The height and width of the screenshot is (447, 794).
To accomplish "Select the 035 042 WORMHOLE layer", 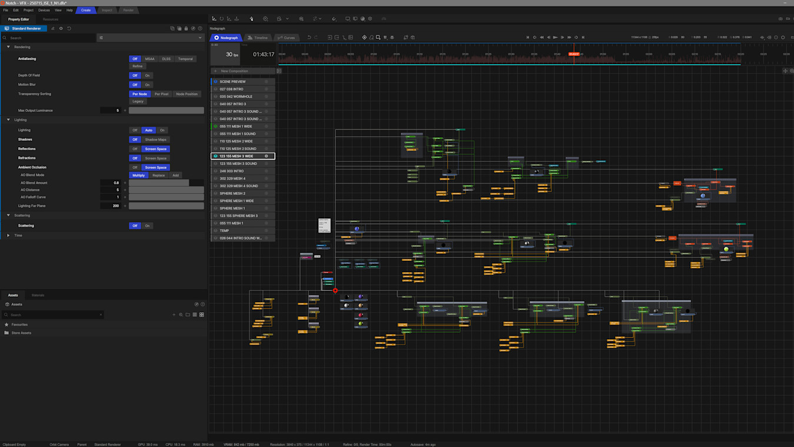I will pos(236,97).
